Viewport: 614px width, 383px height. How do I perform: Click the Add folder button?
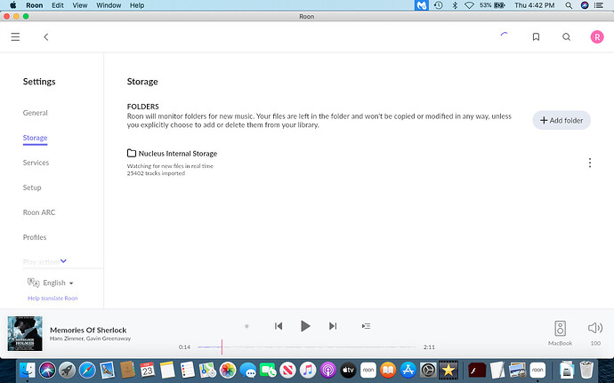point(561,120)
